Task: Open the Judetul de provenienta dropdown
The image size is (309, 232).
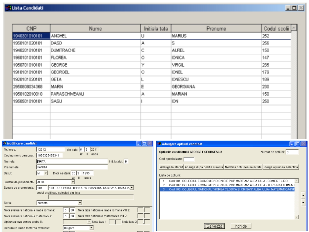Action: click(x=73, y=182)
